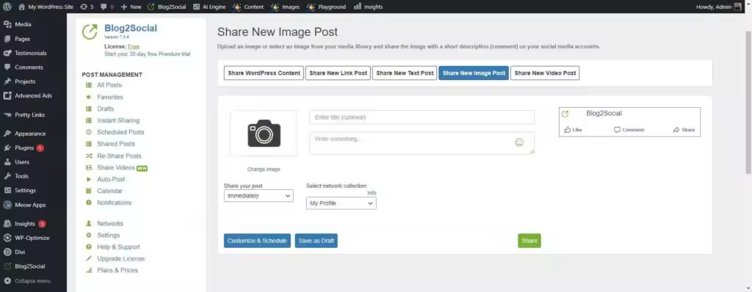The height and width of the screenshot is (292, 752).
Task: Open All Posts under Post Management
Action: click(109, 85)
